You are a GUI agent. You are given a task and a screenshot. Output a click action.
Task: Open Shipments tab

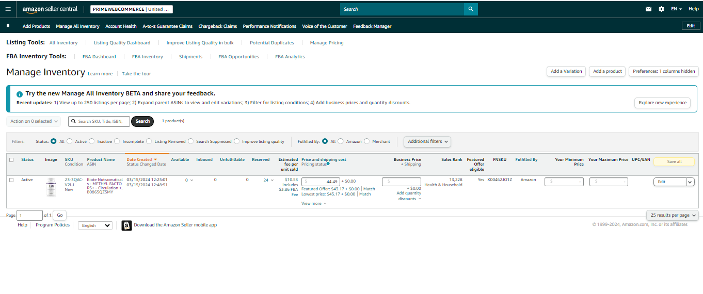click(190, 57)
